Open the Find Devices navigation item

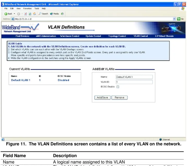click(x=22, y=36)
